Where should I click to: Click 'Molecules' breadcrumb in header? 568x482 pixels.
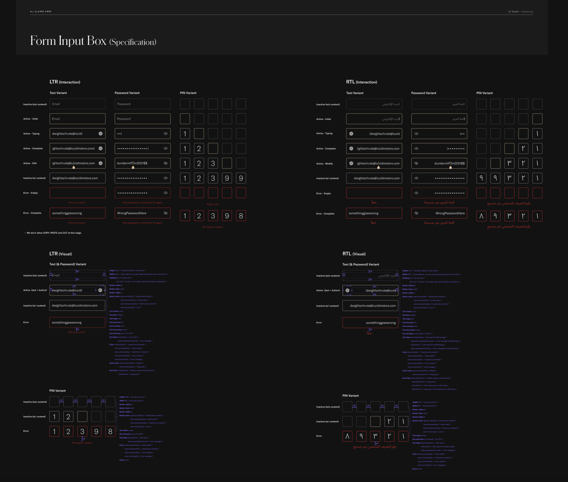pyautogui.click(x=528, y=12)
